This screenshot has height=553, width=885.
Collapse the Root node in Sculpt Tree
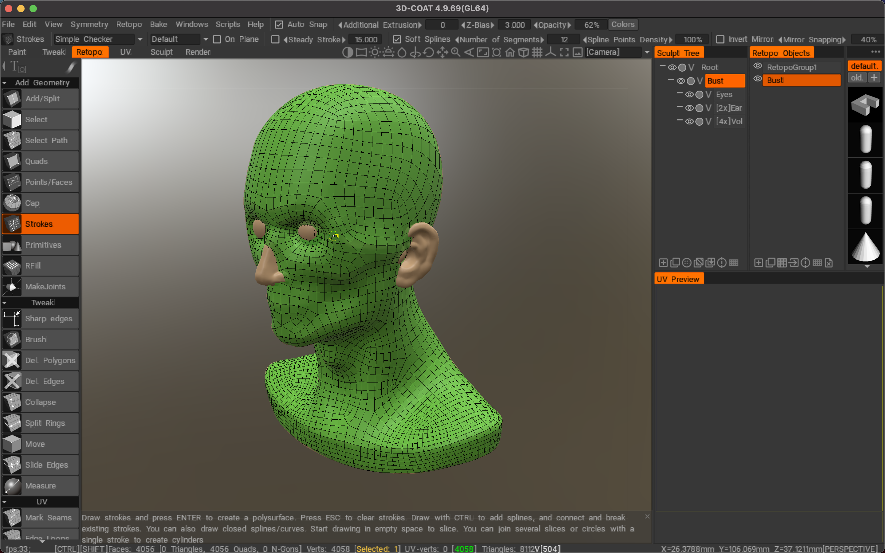662,66
